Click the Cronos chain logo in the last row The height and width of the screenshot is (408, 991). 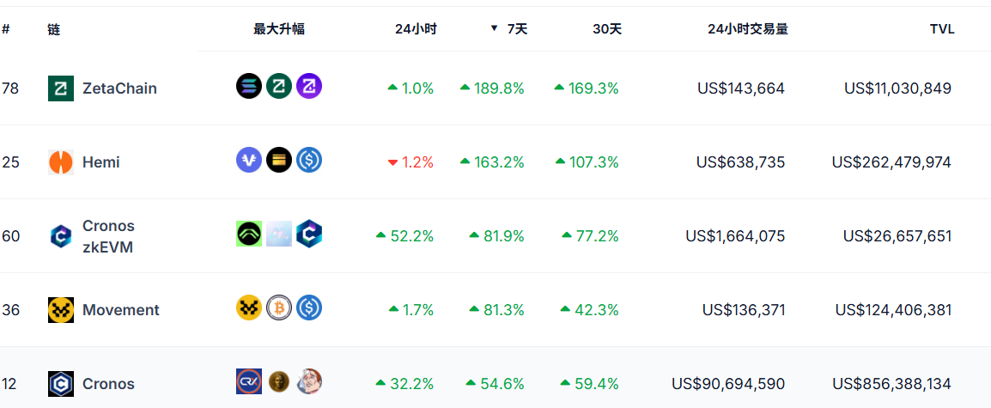pos(61,384)
